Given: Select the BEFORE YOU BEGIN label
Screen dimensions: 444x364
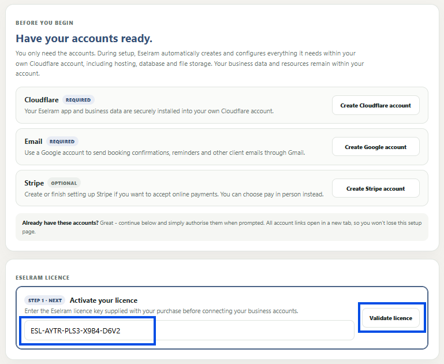Looking at the screenshot, I should click(x=44, y=23).
